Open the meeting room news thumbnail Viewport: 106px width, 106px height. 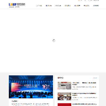point(64,96)
